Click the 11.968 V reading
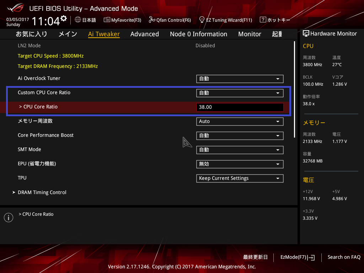This screenshot has height=273, width=364. [311, 199]
